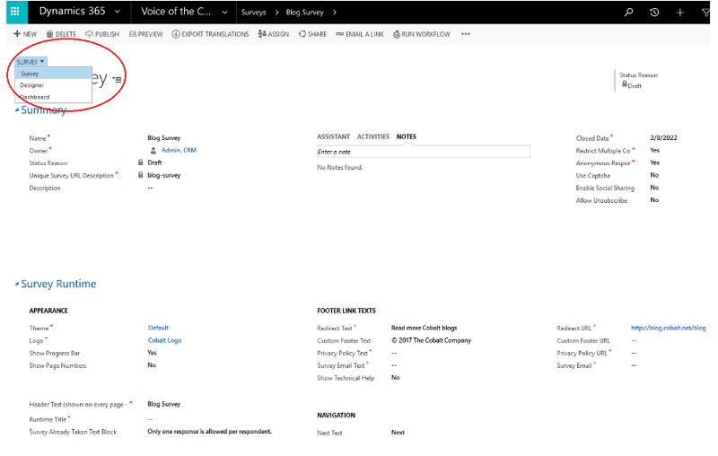Toggle Anonymous Respor value Yes
The height and width of the screenshot is (456, 718).
coord(655,162)
